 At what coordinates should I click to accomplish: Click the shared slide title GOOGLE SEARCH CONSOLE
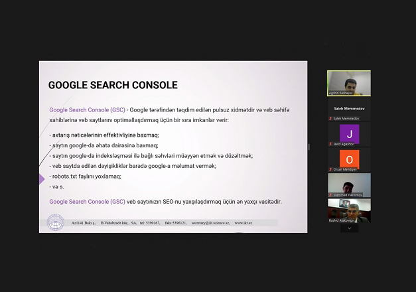coord(113,85)
